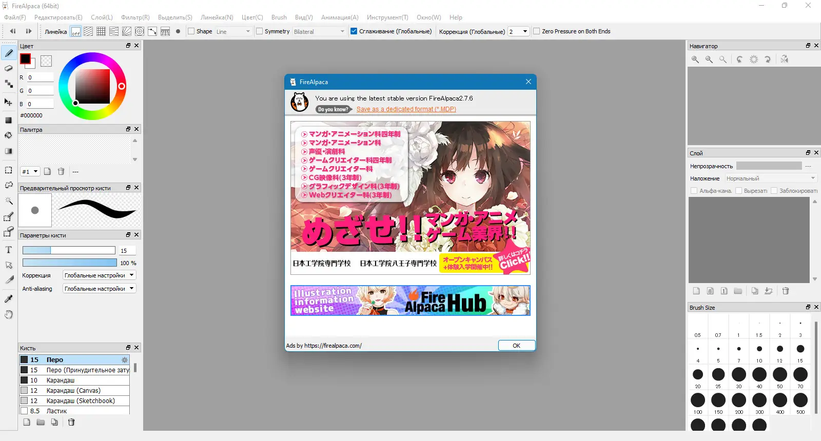This screenshot has width=821, height=441.
Task: Rotate canvas left in Navigator
Action: click(x=739, y=59)
